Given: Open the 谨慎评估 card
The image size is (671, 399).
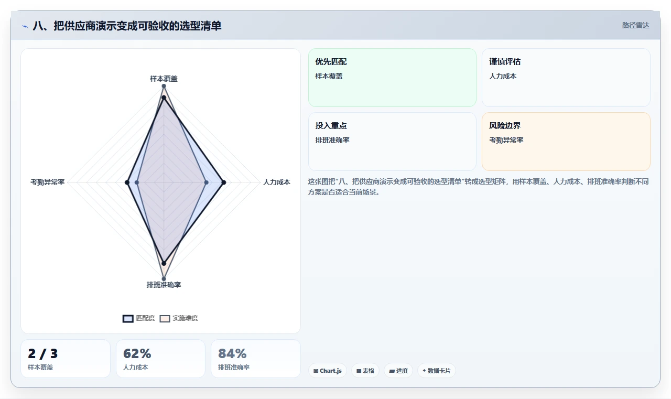Looking at the screenshot, I should click(566, 78).
